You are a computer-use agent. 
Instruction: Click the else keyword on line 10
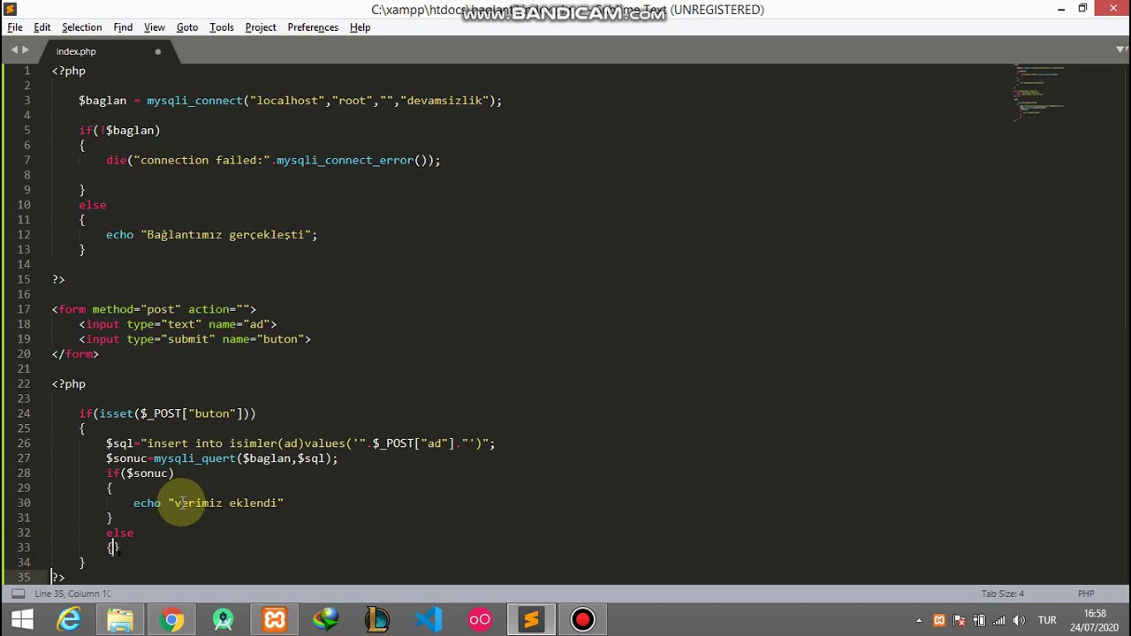(92, 205)
